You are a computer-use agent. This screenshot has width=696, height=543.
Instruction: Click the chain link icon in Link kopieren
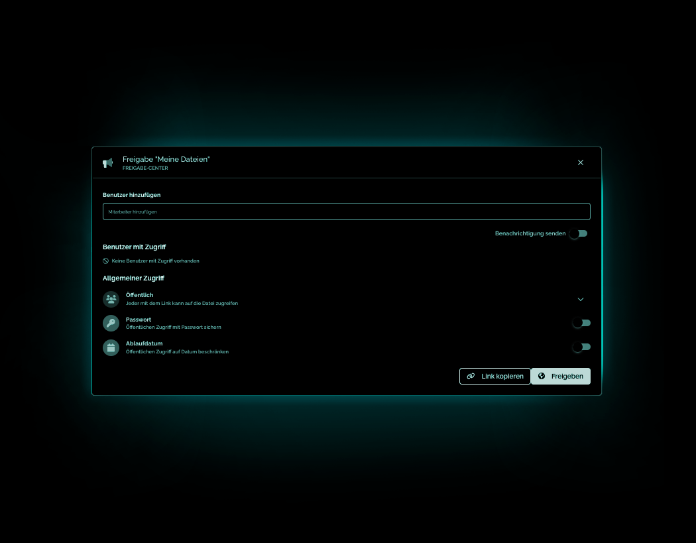click(471, 377)
